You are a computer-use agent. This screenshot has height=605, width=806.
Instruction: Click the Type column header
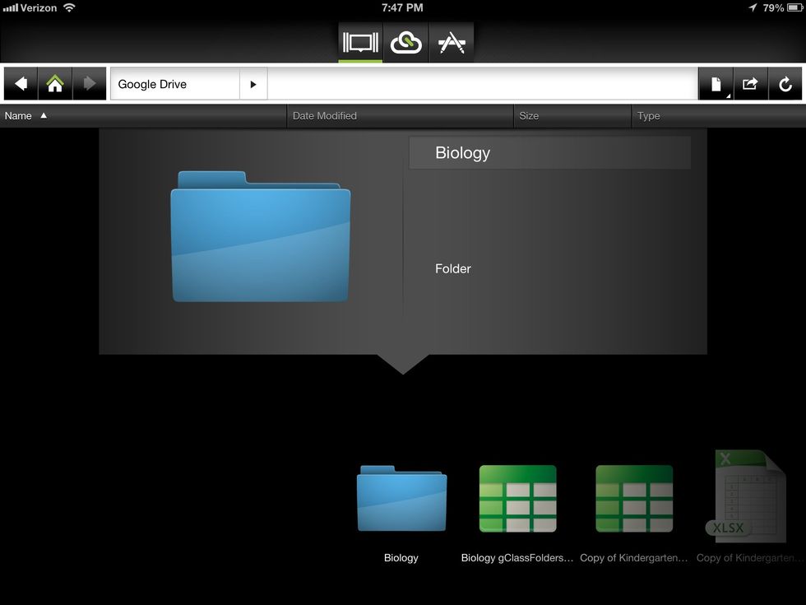pyautogui.click(x=648, y=115)
